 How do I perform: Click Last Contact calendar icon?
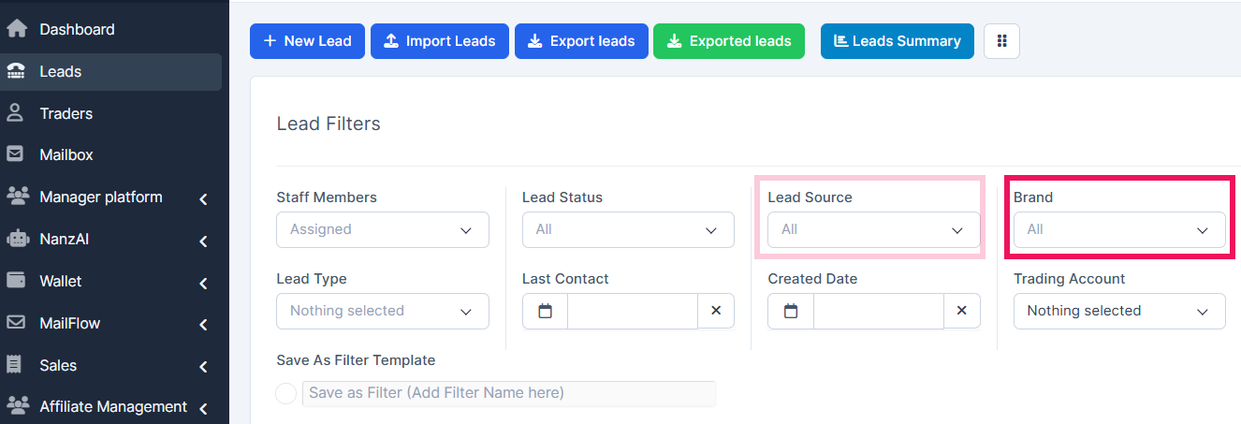546,311
